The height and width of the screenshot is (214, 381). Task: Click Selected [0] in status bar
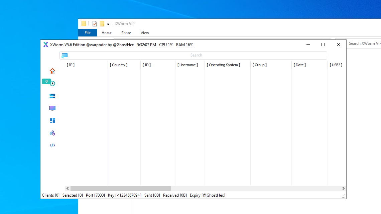click(x=73, y=195)
